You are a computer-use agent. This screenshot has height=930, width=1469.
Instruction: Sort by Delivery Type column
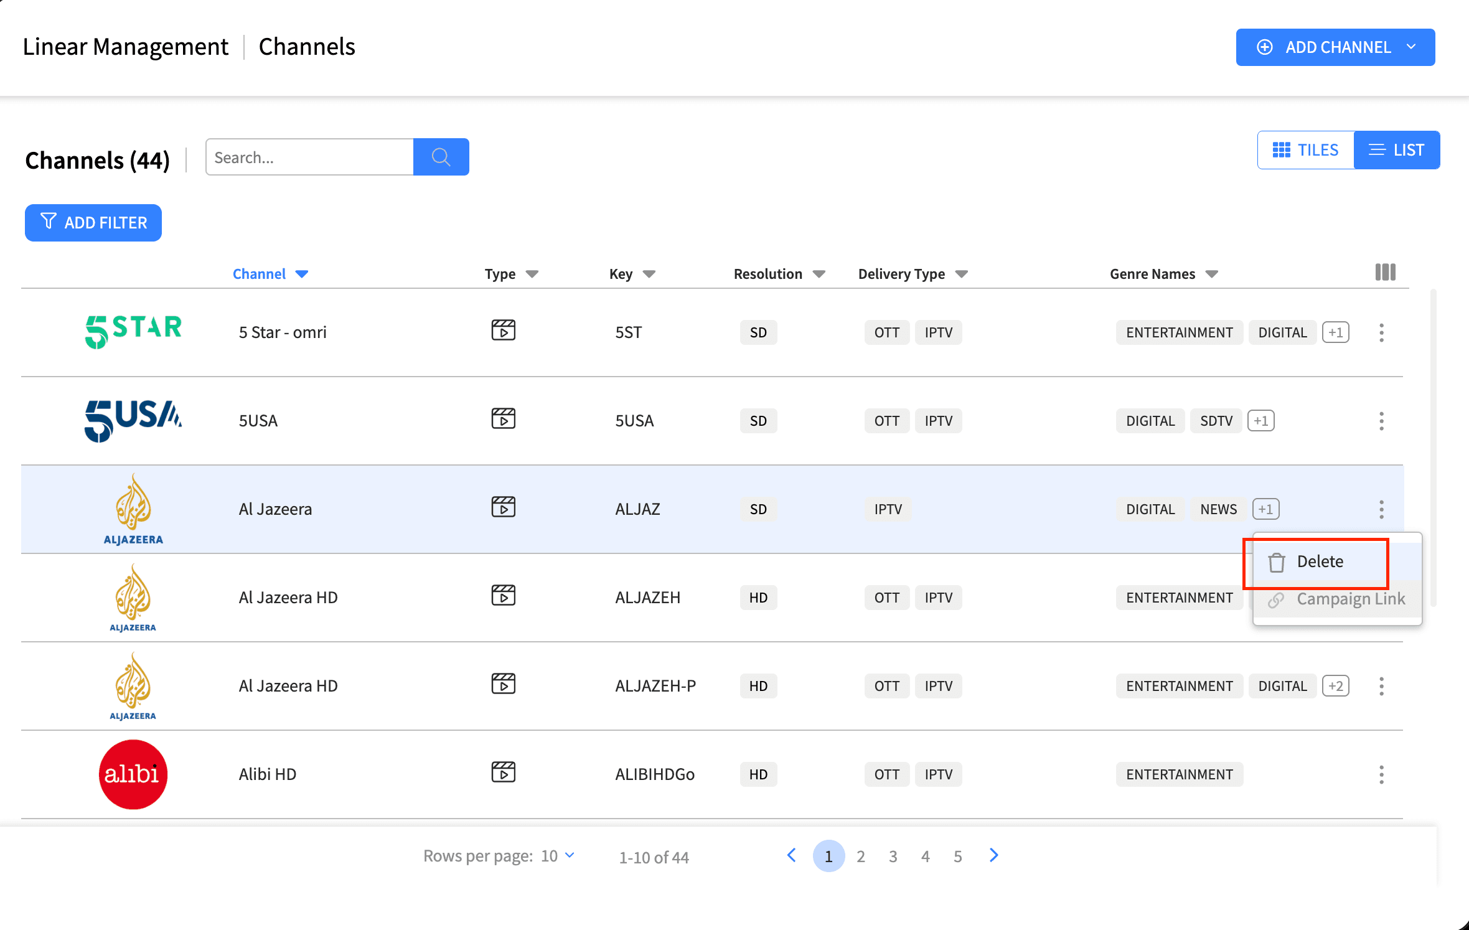pos(913,274)
